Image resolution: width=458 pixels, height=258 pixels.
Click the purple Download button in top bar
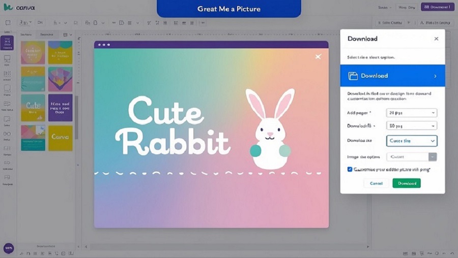(437, 7)
